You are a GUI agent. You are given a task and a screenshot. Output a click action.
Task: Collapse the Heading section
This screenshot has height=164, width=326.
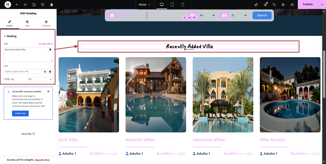point(10,36)
